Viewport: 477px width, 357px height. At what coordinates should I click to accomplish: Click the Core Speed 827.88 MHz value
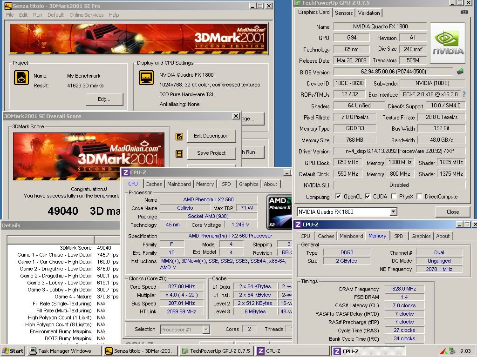182,286
